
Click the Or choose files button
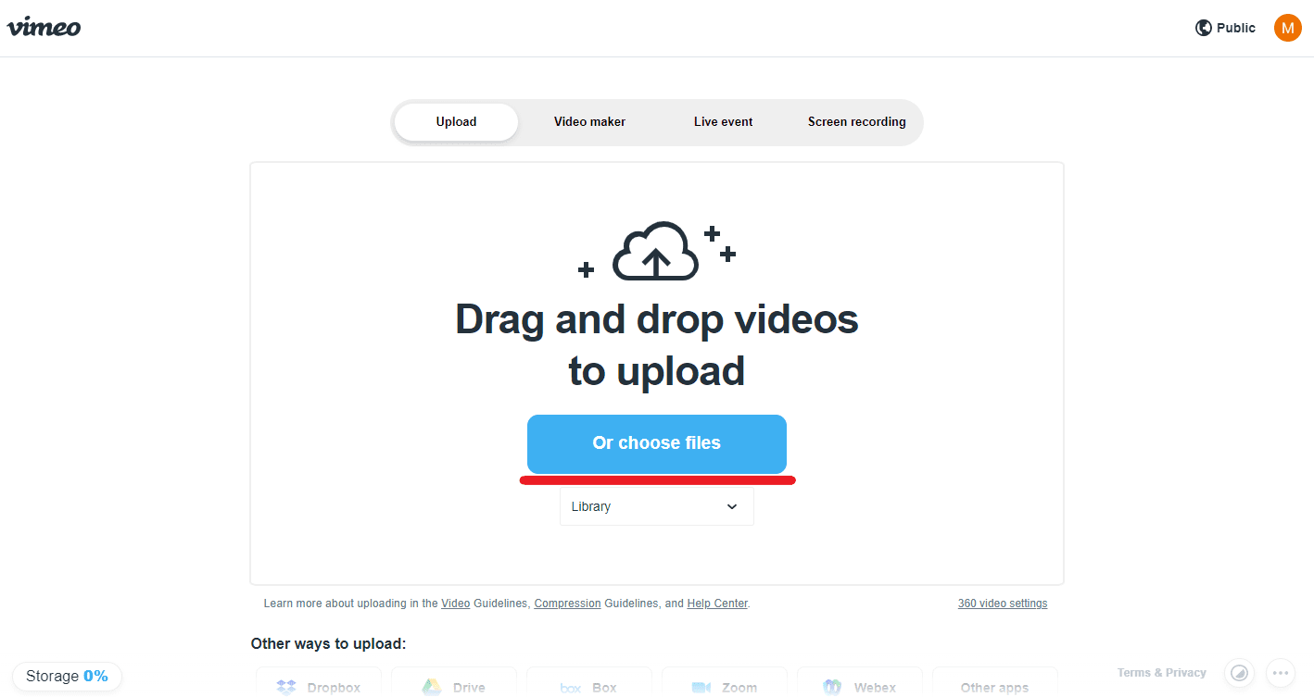coord(657,443)
